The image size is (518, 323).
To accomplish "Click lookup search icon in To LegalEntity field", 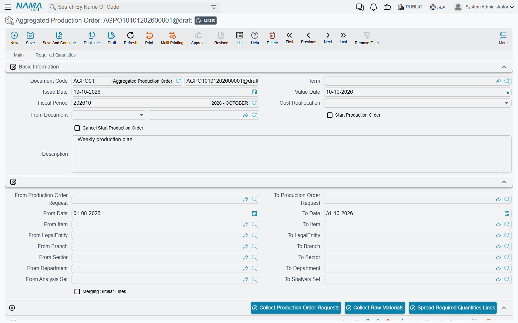I will point(507,235).
